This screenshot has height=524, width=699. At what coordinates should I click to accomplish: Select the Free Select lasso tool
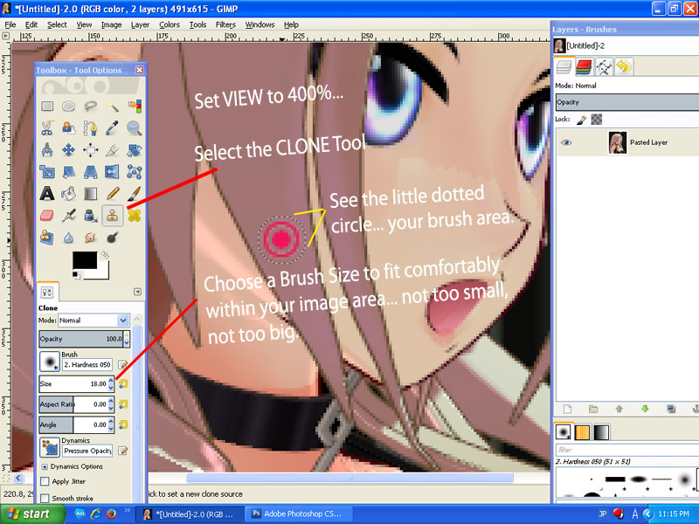click(x=91, y=106)
